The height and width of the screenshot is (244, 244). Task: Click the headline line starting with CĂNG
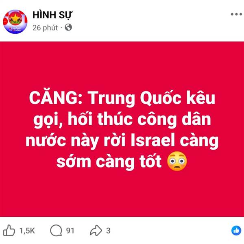[x=122, y=98]
